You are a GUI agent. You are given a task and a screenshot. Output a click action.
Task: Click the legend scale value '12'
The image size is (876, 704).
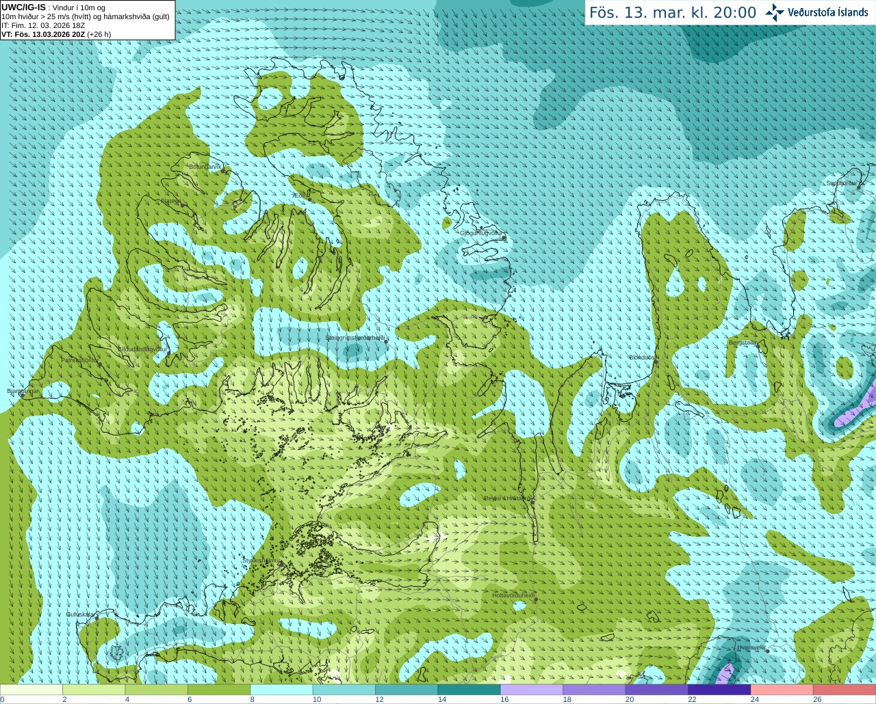click(x=379, y=700)
